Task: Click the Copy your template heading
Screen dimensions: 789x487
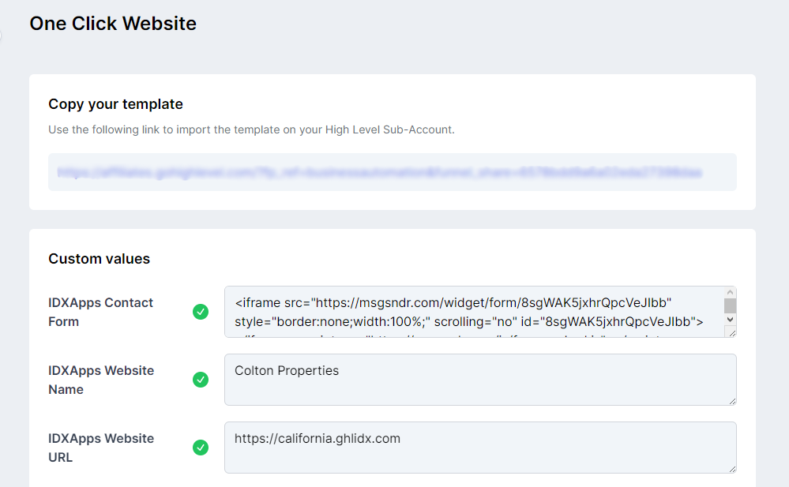Action: (115, 104)
